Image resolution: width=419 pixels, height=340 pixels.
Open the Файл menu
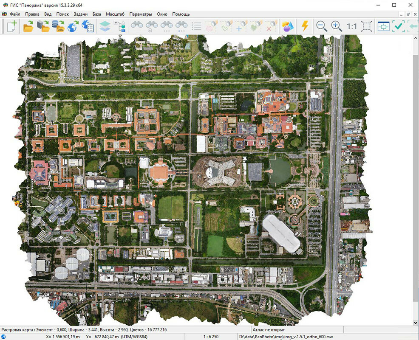(15, 14)
